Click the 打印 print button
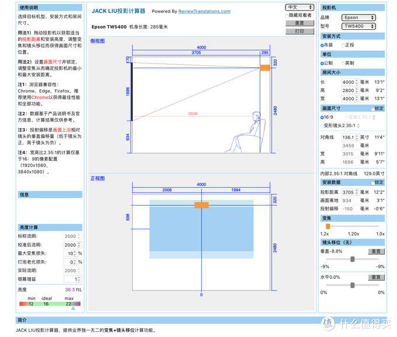Viewport: 397px width, 337px height. (300, 31)
